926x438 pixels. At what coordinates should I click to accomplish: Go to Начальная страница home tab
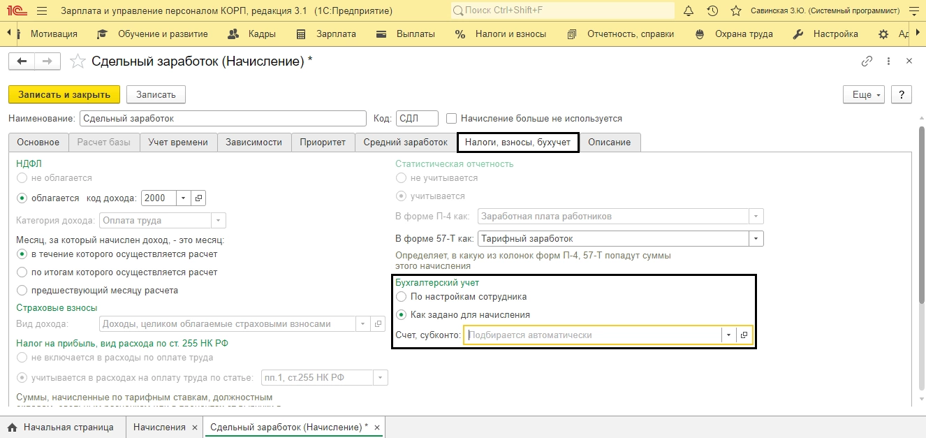(60, 427)
